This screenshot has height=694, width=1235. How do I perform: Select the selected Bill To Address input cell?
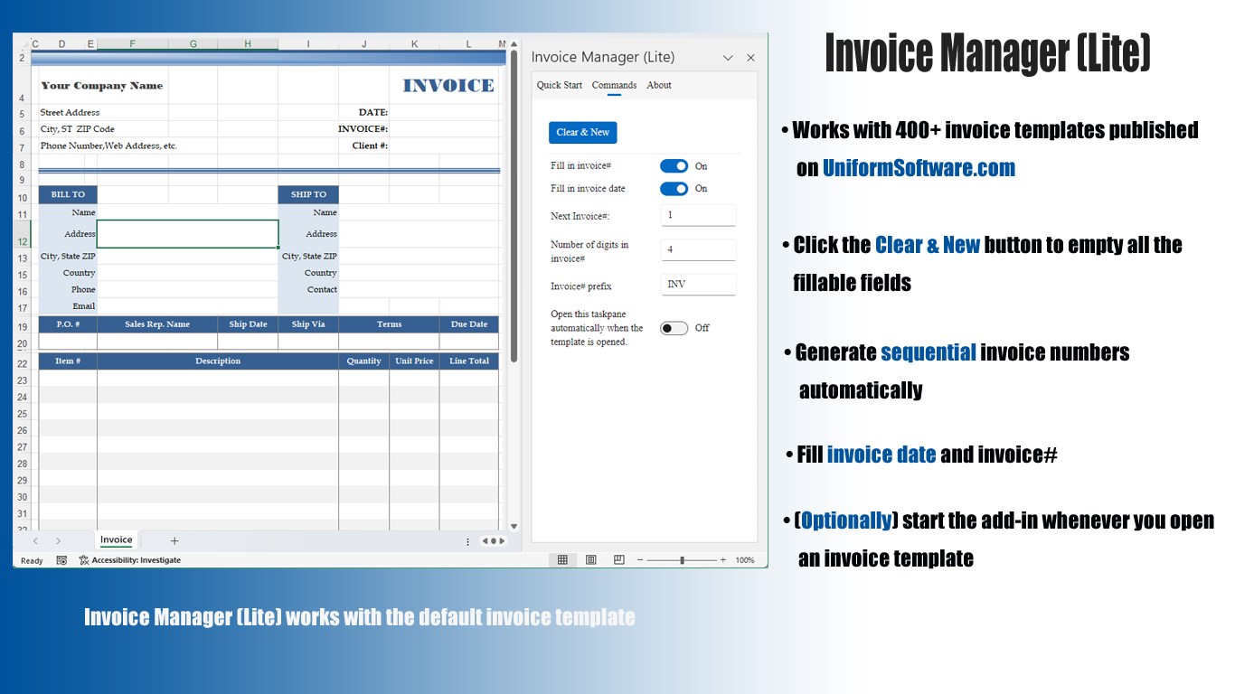(187, 234)
